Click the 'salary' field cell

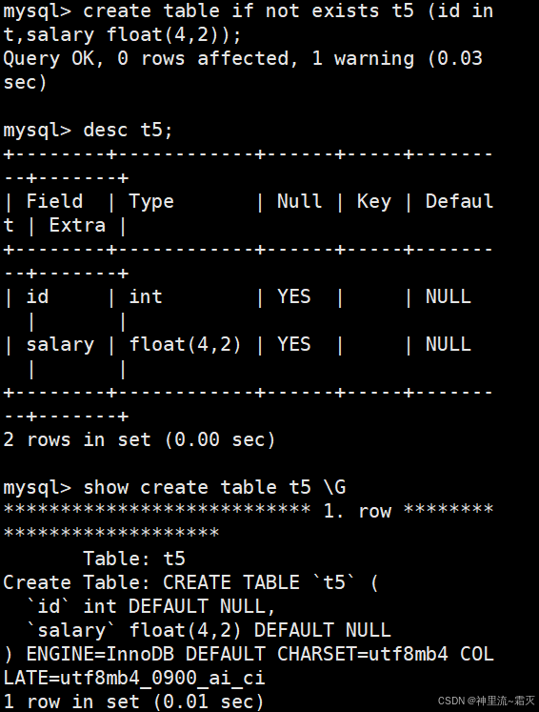click(60, 345)
